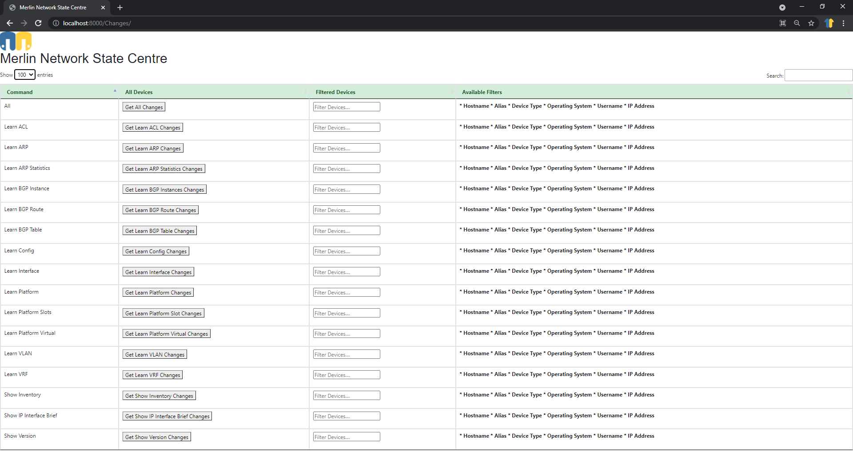Open browser zoom control icon

797,23
